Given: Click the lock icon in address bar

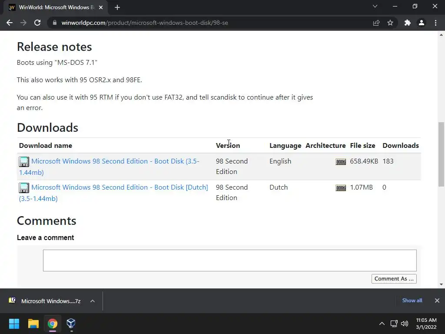Looking at the screenshot, I should pos(55,23).
